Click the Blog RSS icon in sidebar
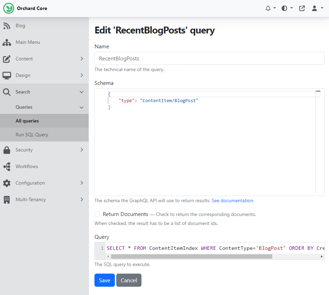Viewport: 329px width, 295px height. tap(7, 26)
